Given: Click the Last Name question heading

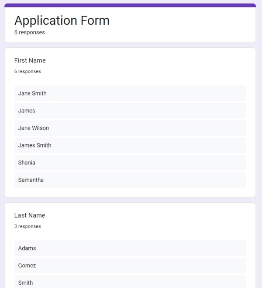Looking at the screenshot, I should click(30, 215).
